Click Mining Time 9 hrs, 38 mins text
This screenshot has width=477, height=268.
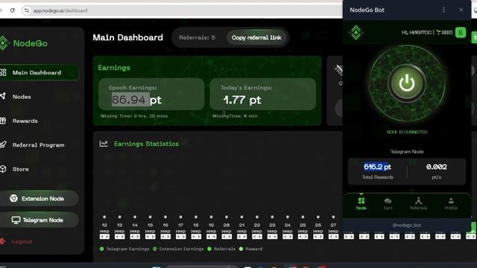(134, 116)
